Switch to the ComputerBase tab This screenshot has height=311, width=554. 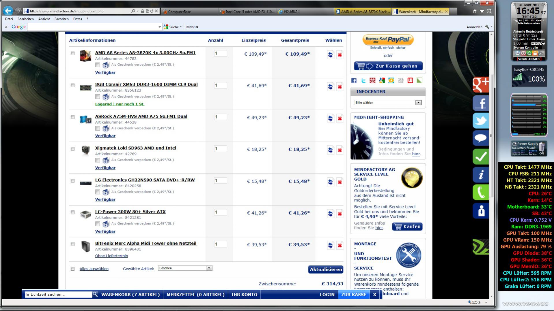[189, 12]
